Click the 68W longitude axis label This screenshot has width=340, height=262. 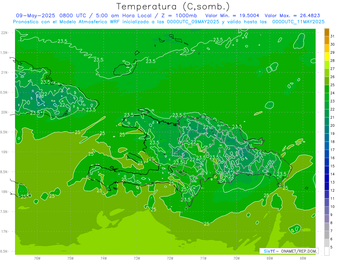(303, 258)
